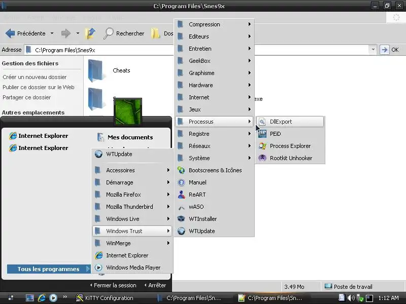
Task: Click Publier ce dossier sur le Web
Action: coord(39,87)
